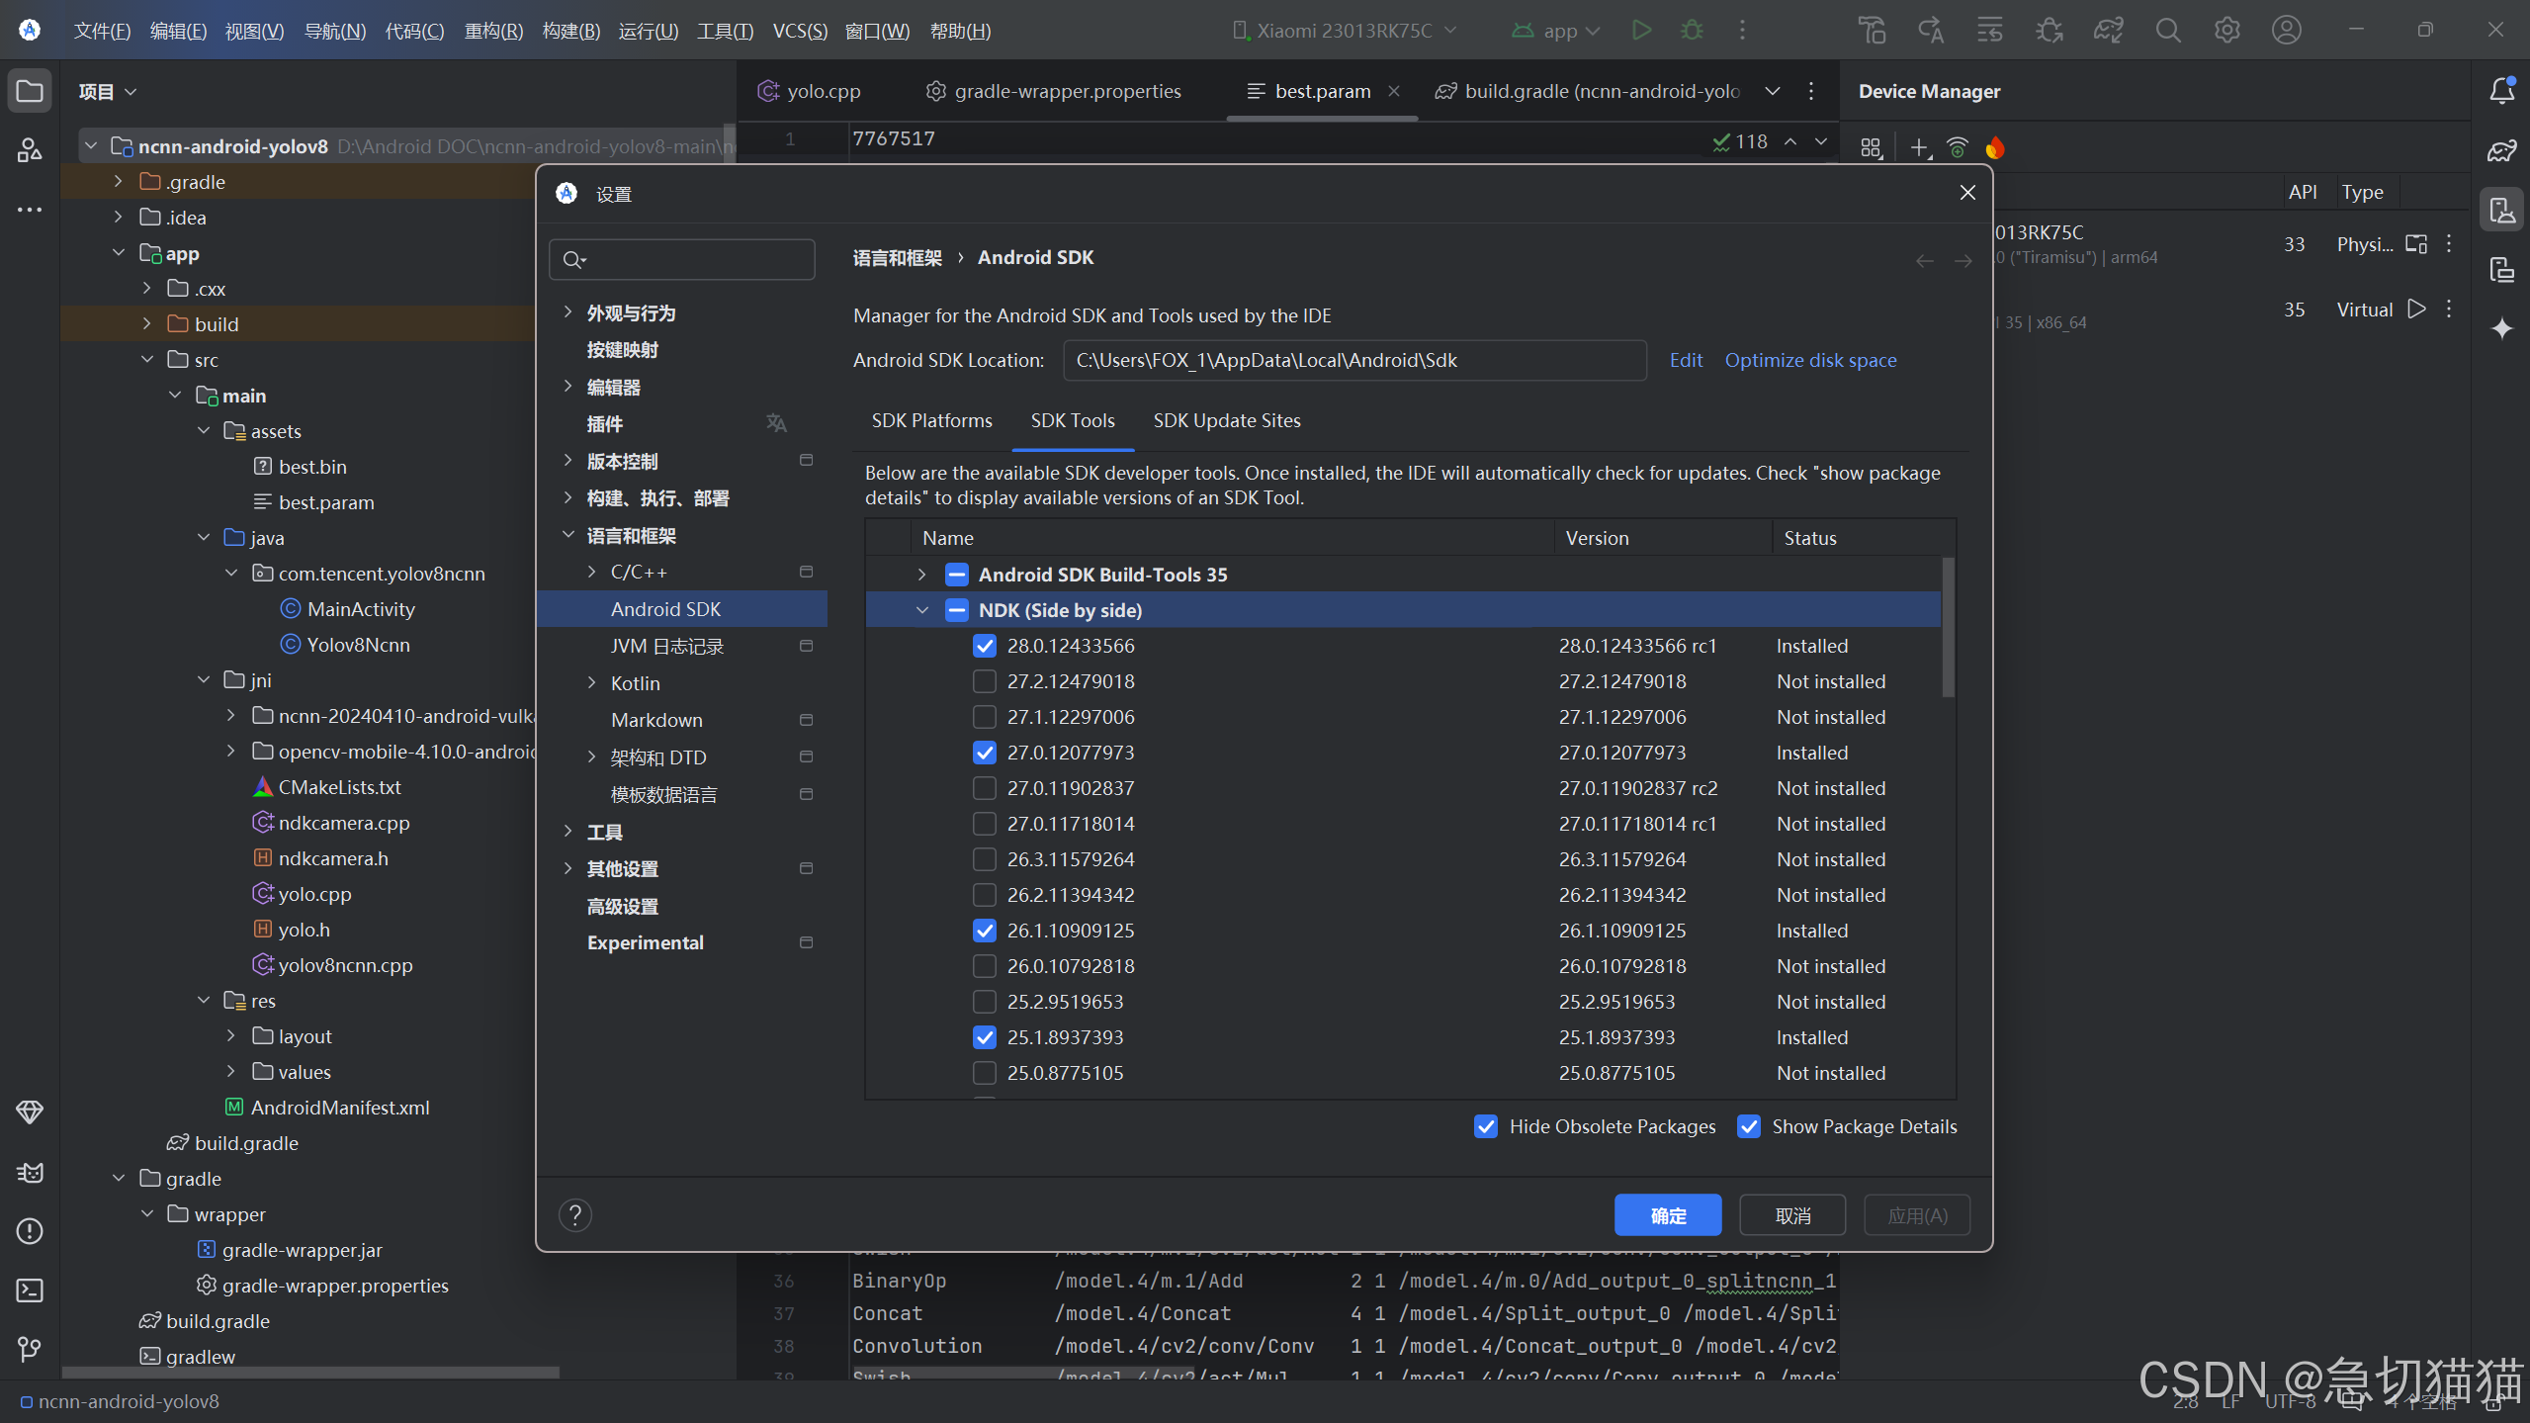Screen dimensions: 2530x1423
Task: Click the green Run app icon
Action: point(1641,31)
